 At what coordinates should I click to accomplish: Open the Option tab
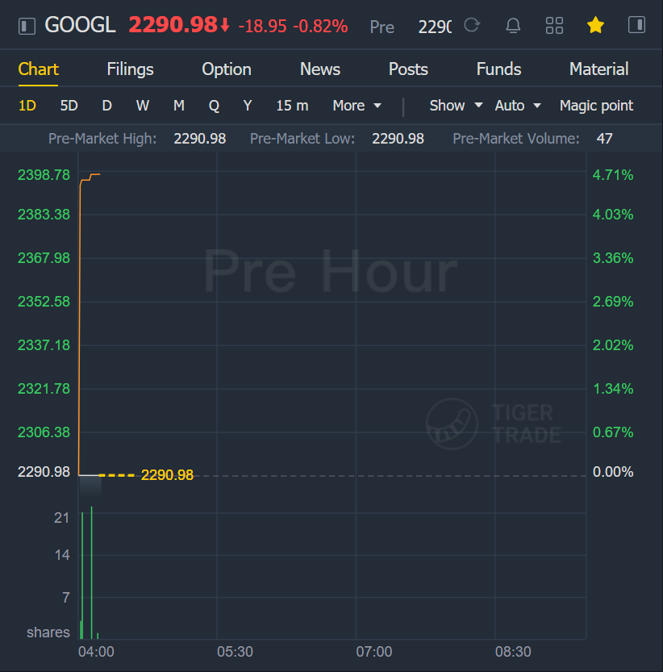click(227, 69)
